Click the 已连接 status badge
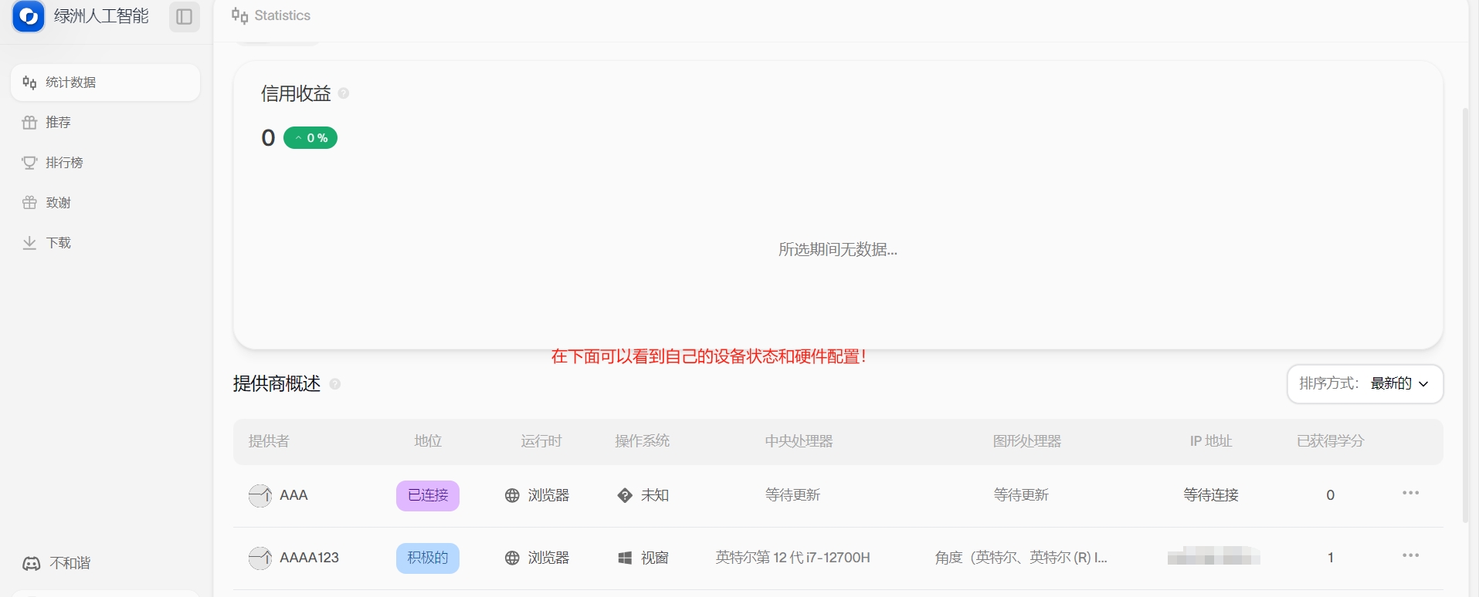 click(x=428, y=495)
